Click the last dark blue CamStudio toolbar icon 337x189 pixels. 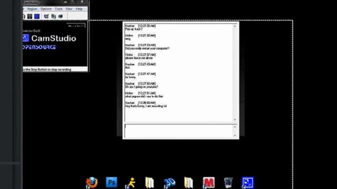(x=61, y=16)
